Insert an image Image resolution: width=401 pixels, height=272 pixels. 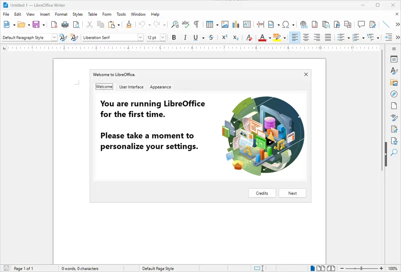[x=225, y=25]
